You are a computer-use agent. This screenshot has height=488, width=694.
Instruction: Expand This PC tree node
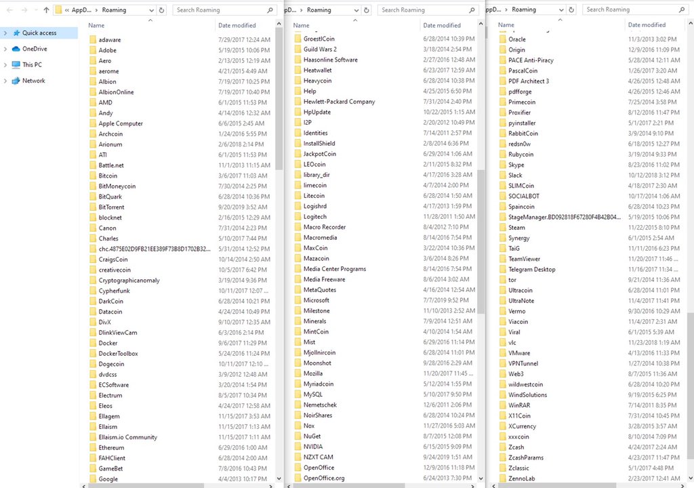pyautogui.click(x=5, y=64)
